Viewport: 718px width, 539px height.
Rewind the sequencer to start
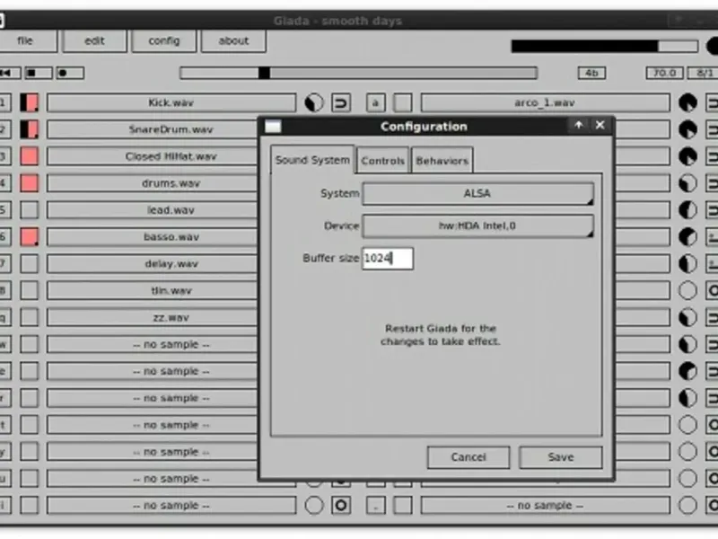(8, 73)
